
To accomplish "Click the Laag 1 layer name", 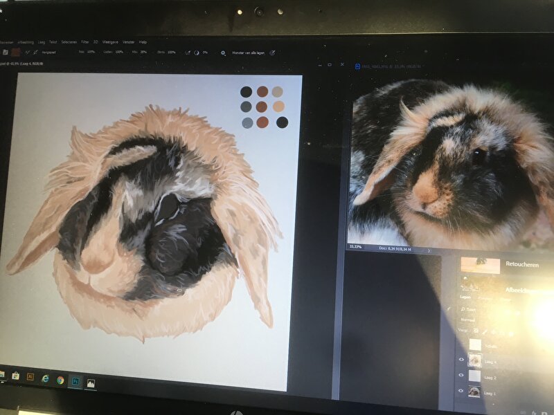I will coord(490,393).
